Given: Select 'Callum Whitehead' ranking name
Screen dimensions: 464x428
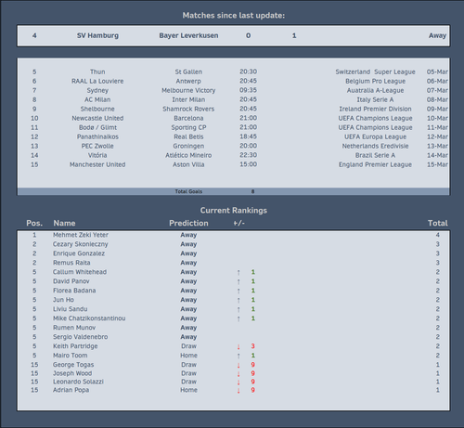Looking at the screenshot, I should point(80,272).
